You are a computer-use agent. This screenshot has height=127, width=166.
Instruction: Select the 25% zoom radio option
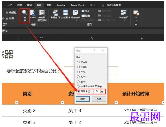78,82
